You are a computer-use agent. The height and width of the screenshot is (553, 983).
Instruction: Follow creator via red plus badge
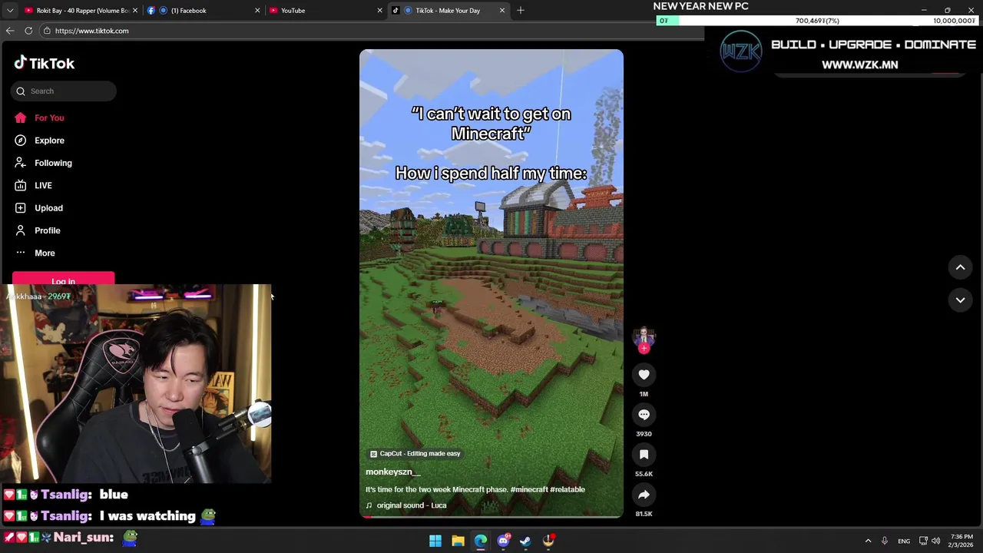tap(644, 349)
